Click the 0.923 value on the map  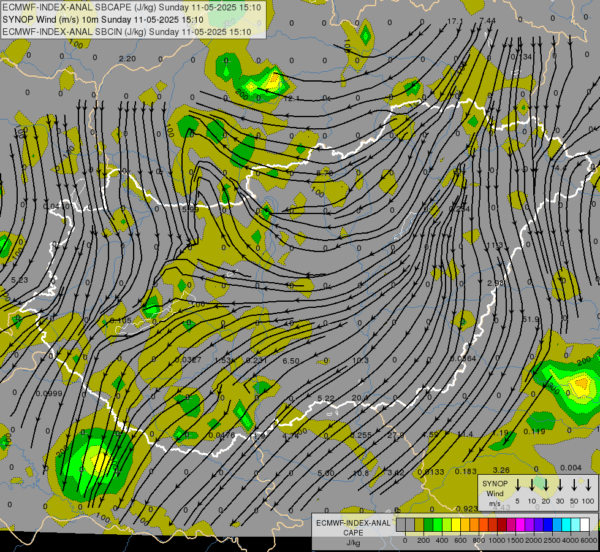click(x=467, y=508)
